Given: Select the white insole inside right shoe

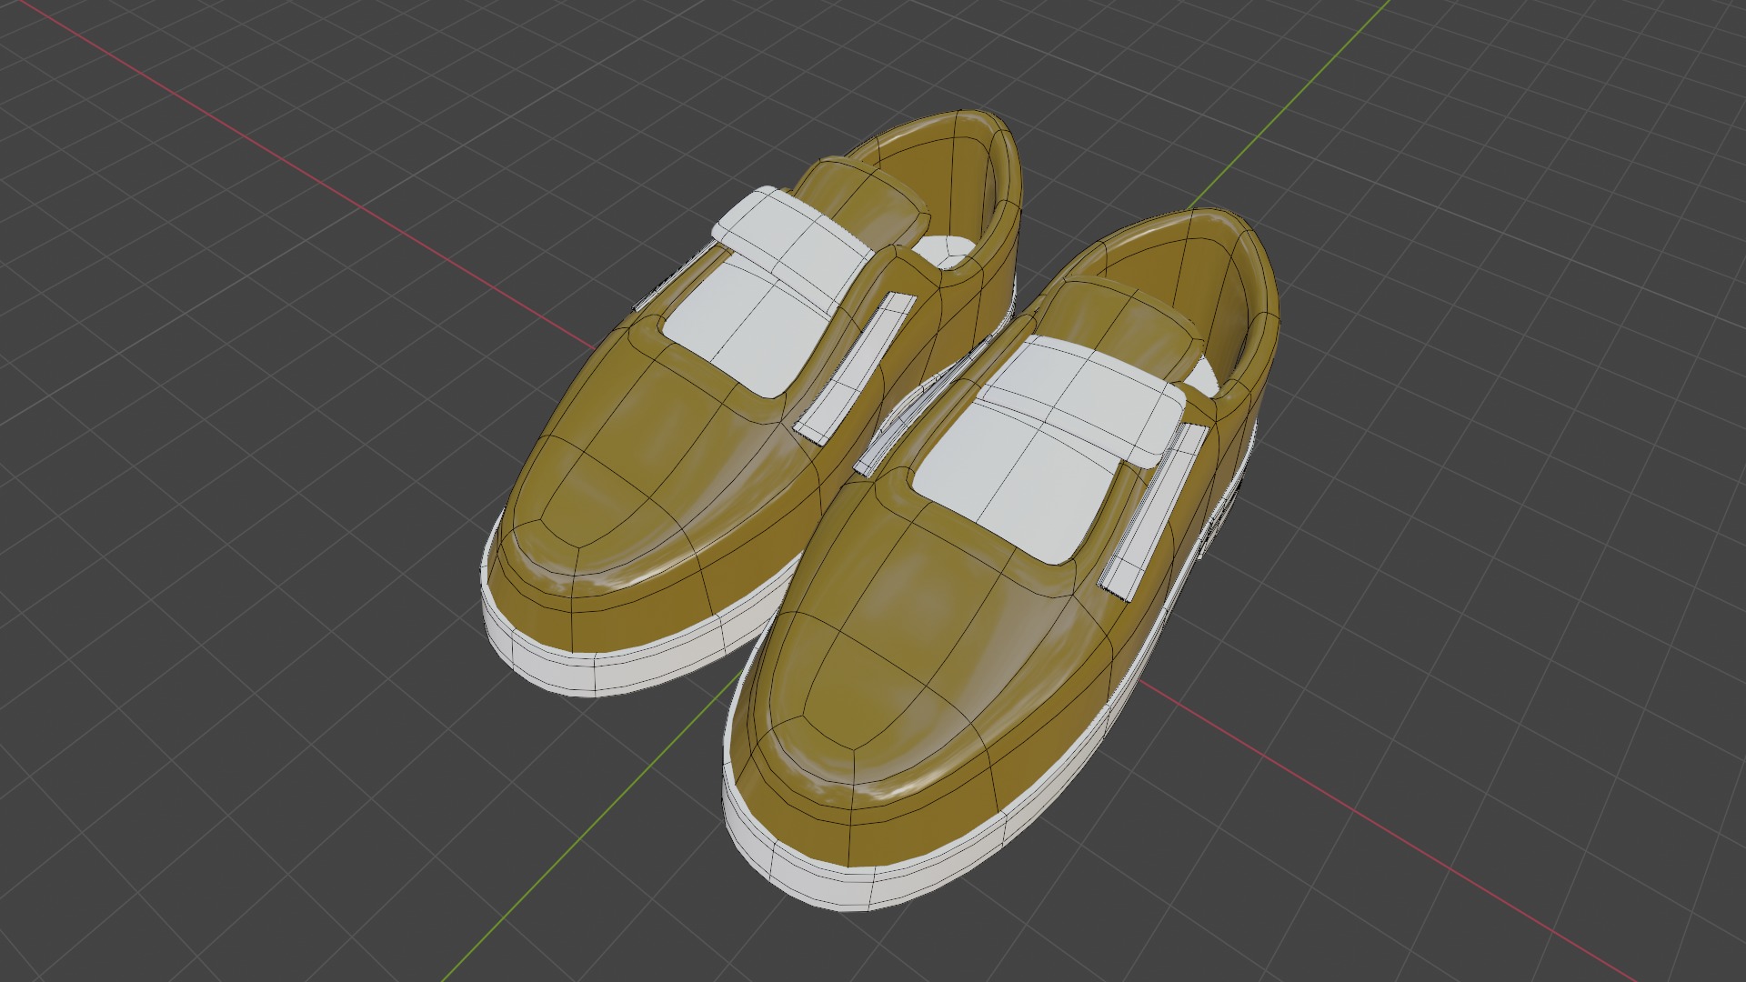Looking at the screenshot, I should (x=1202, y=375).
